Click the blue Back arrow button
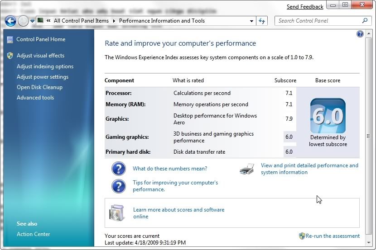The width and height of the screenshot is (376, 250). (x=10, y=21)
